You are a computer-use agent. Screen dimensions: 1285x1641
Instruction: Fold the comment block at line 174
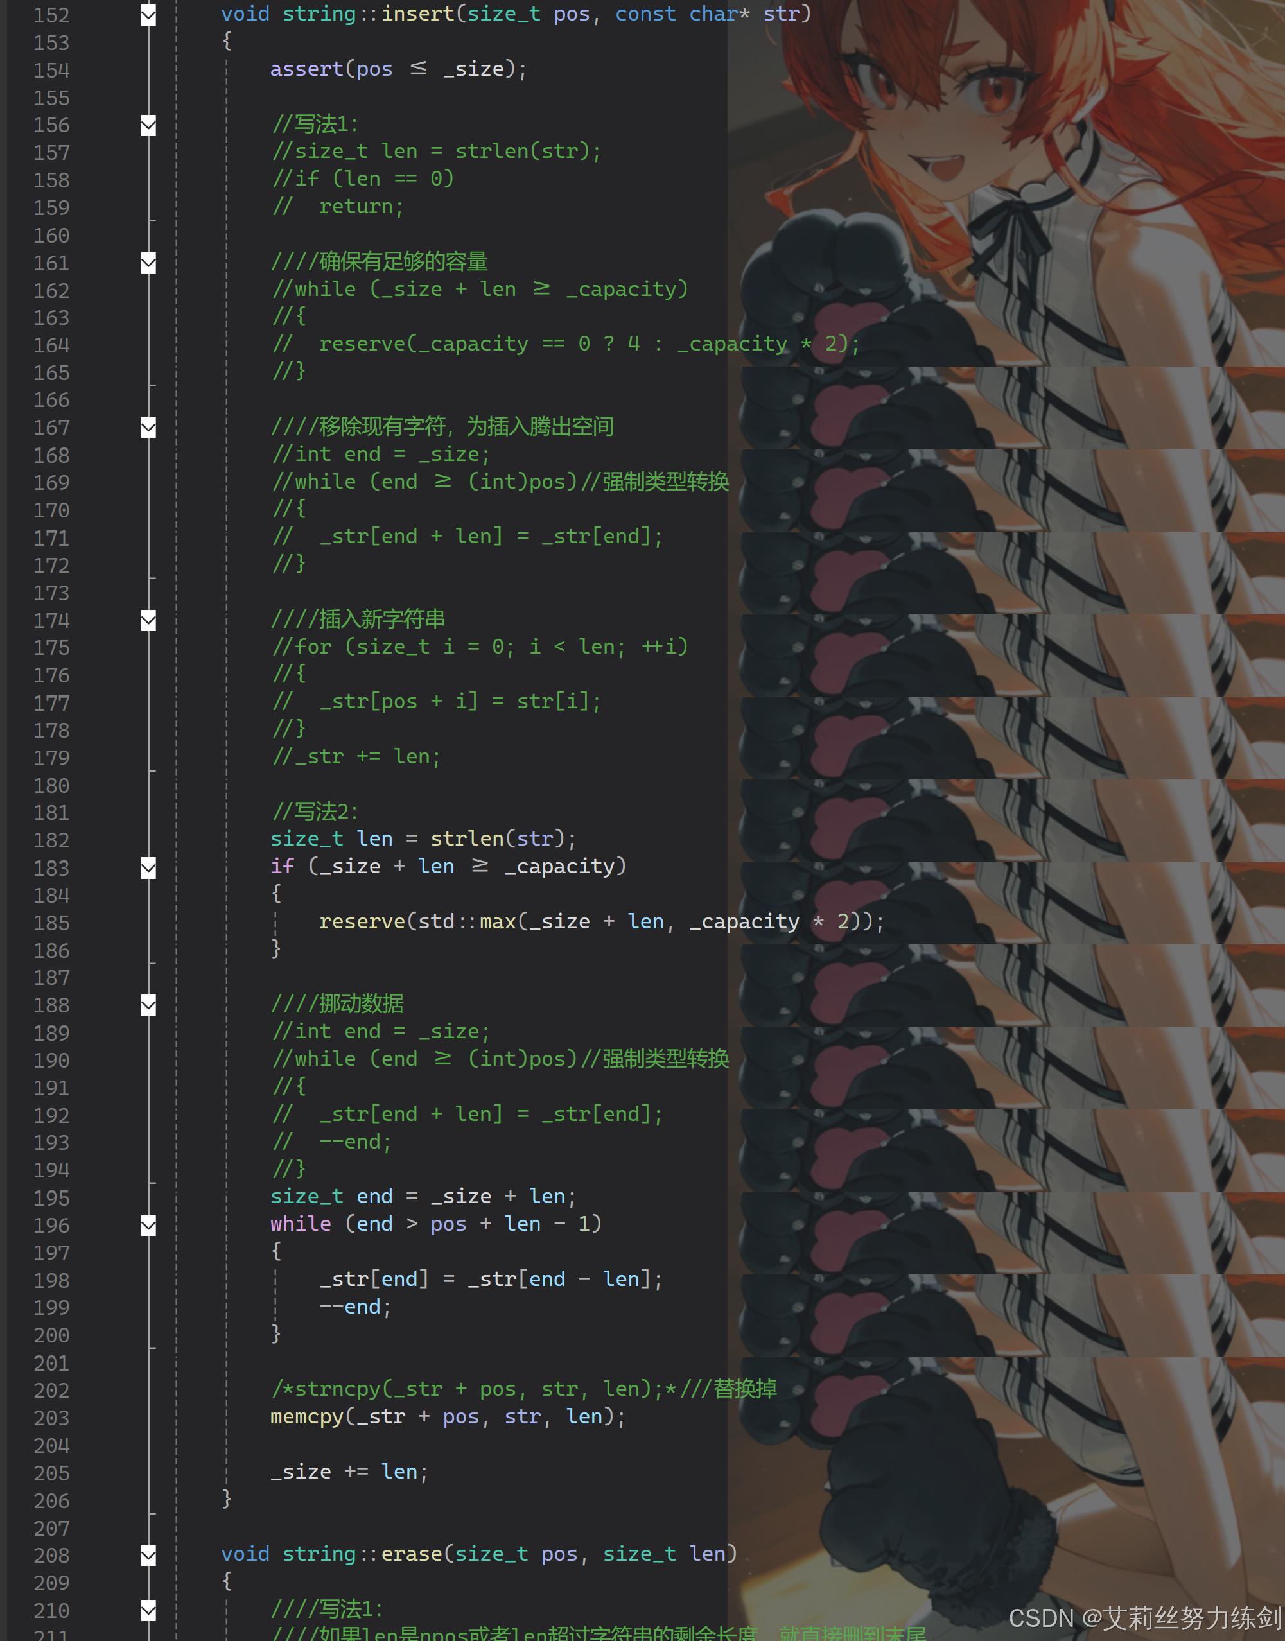point(149,620)
